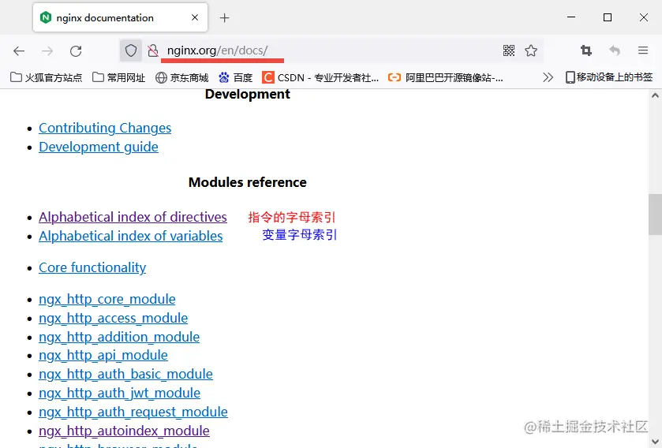Click the insecure connection padlock icon
The height and width of the screenshot is (448, 662).
pyautogui.click(x=153, y=50)
